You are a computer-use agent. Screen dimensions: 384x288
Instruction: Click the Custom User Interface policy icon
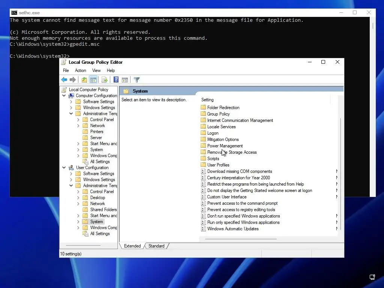tap(203, 196)
